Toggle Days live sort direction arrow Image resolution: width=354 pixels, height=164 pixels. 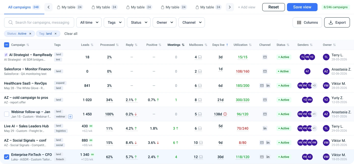point(227,45)
